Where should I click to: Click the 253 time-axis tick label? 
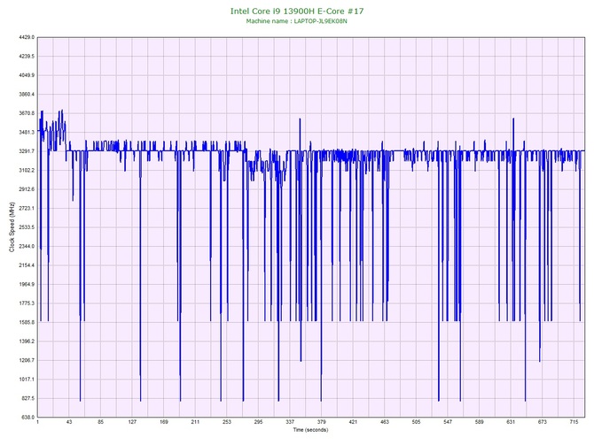coord(227,422)
